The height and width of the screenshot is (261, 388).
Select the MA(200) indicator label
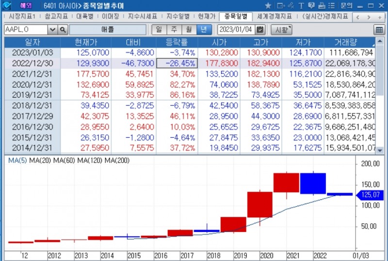click(117, 161)
